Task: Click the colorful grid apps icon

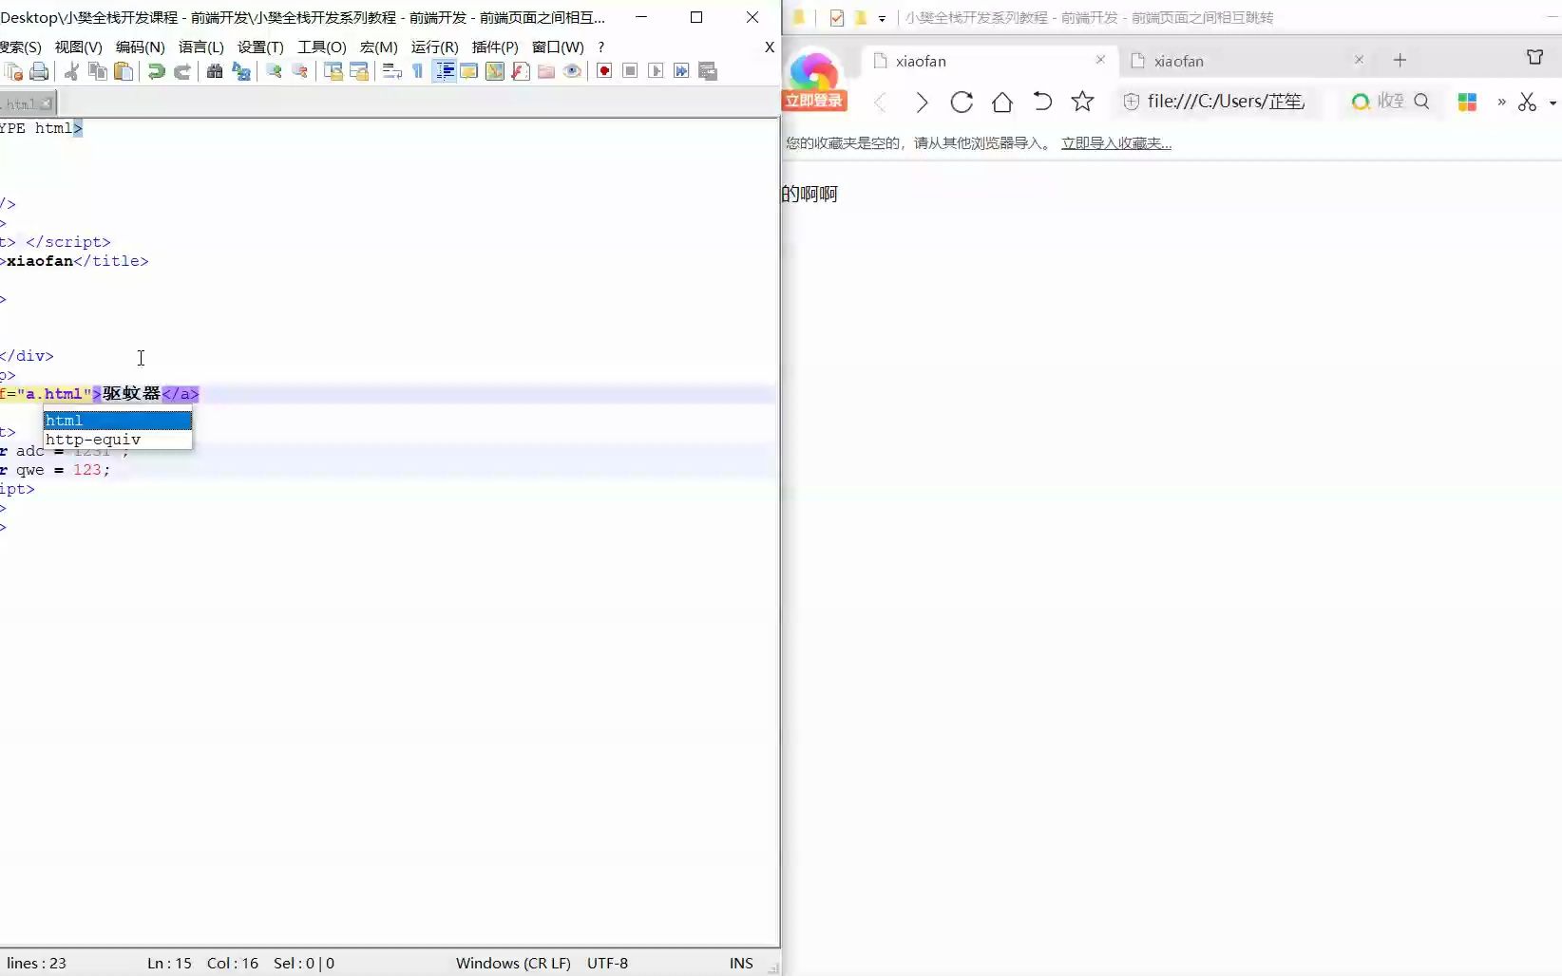Action: (1467, 102)
